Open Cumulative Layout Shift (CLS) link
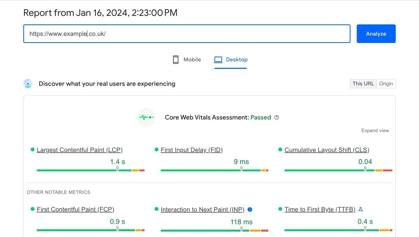This screenshot has height=237, width=419. [327, 150]
